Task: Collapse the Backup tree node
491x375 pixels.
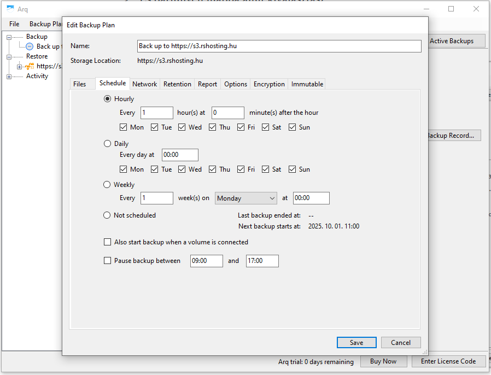Action: click(x=9, y=37)
